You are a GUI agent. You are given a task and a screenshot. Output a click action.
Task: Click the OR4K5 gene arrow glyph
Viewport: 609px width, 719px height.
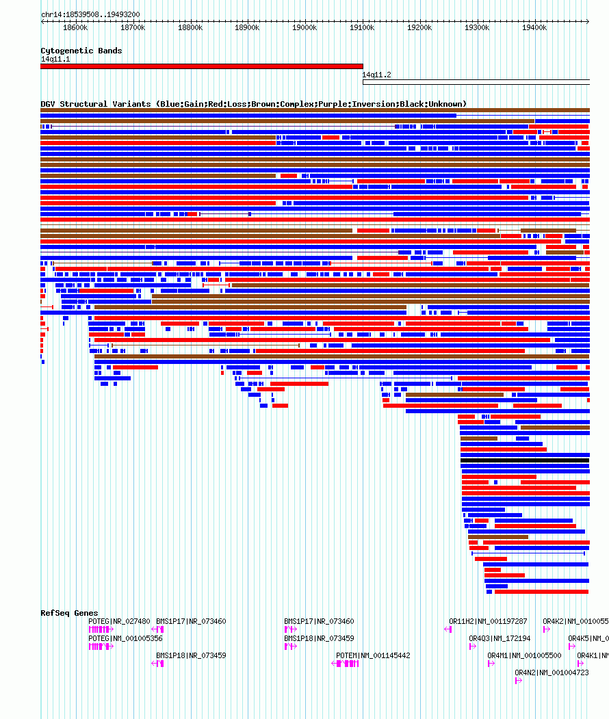(572, 646)
